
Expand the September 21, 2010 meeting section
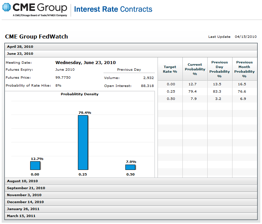tap(131, 188)
